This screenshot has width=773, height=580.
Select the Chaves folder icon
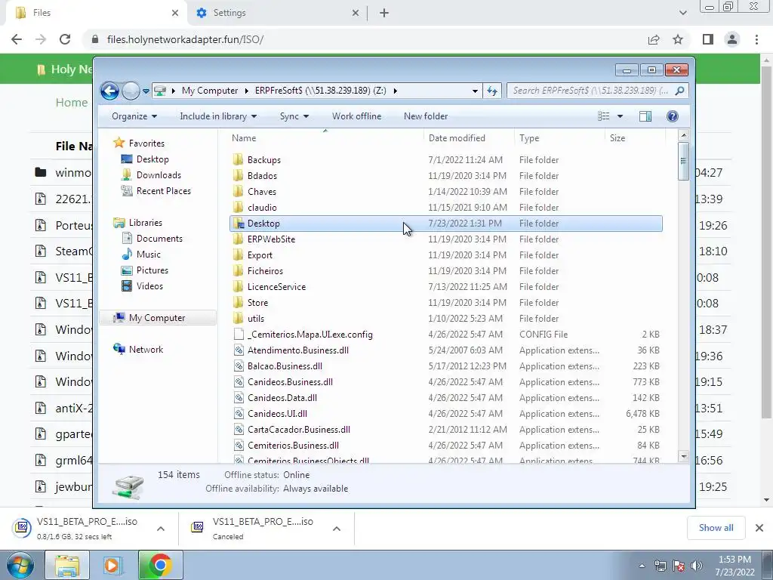coord(238,191)
